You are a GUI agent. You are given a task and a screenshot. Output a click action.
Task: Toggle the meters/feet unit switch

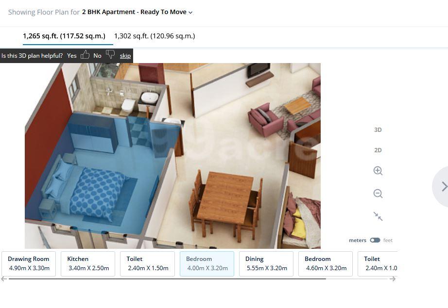point(375,240)
